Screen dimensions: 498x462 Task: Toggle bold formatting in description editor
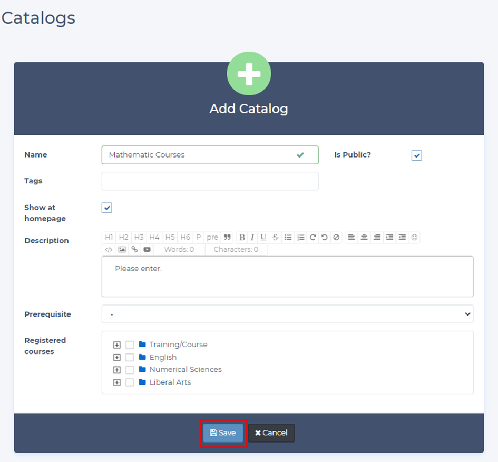(242, 237)
